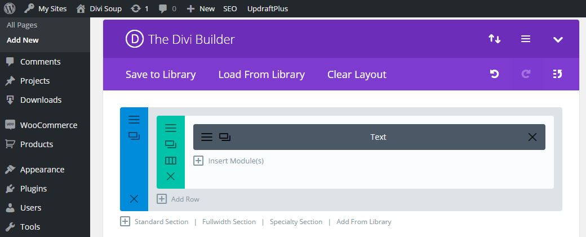Visit the Divi Soup site link
Image resolution: width=586 pixels, height=237 pixels.
(x=99, y=8)
